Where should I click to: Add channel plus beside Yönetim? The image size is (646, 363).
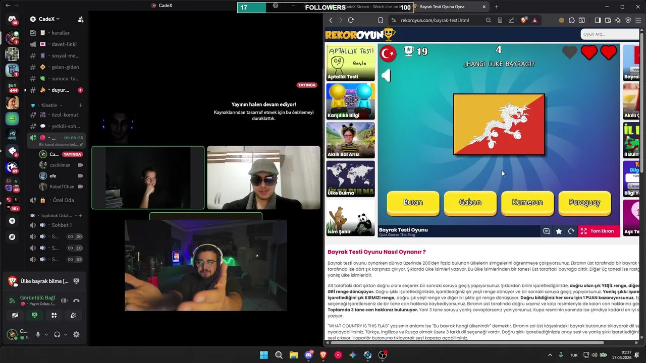(80, 105)
